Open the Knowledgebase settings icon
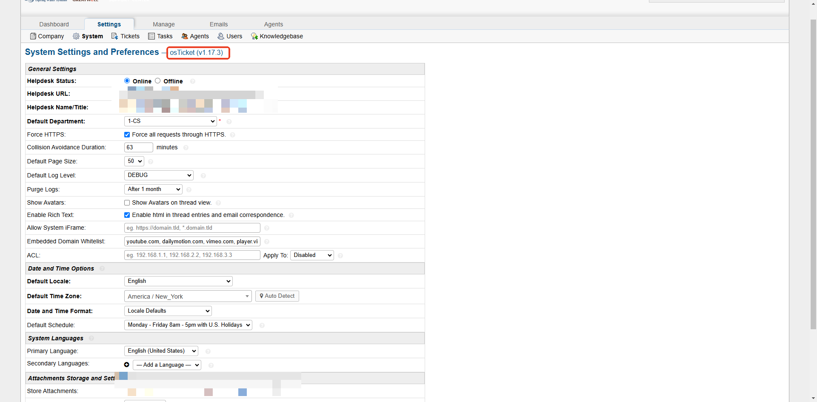Screen dimensions: 817x402 [254, 36]
